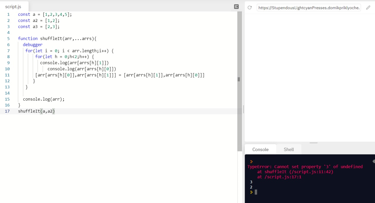
Task: Click the output value 3 in the console
Action: point(251,182)
